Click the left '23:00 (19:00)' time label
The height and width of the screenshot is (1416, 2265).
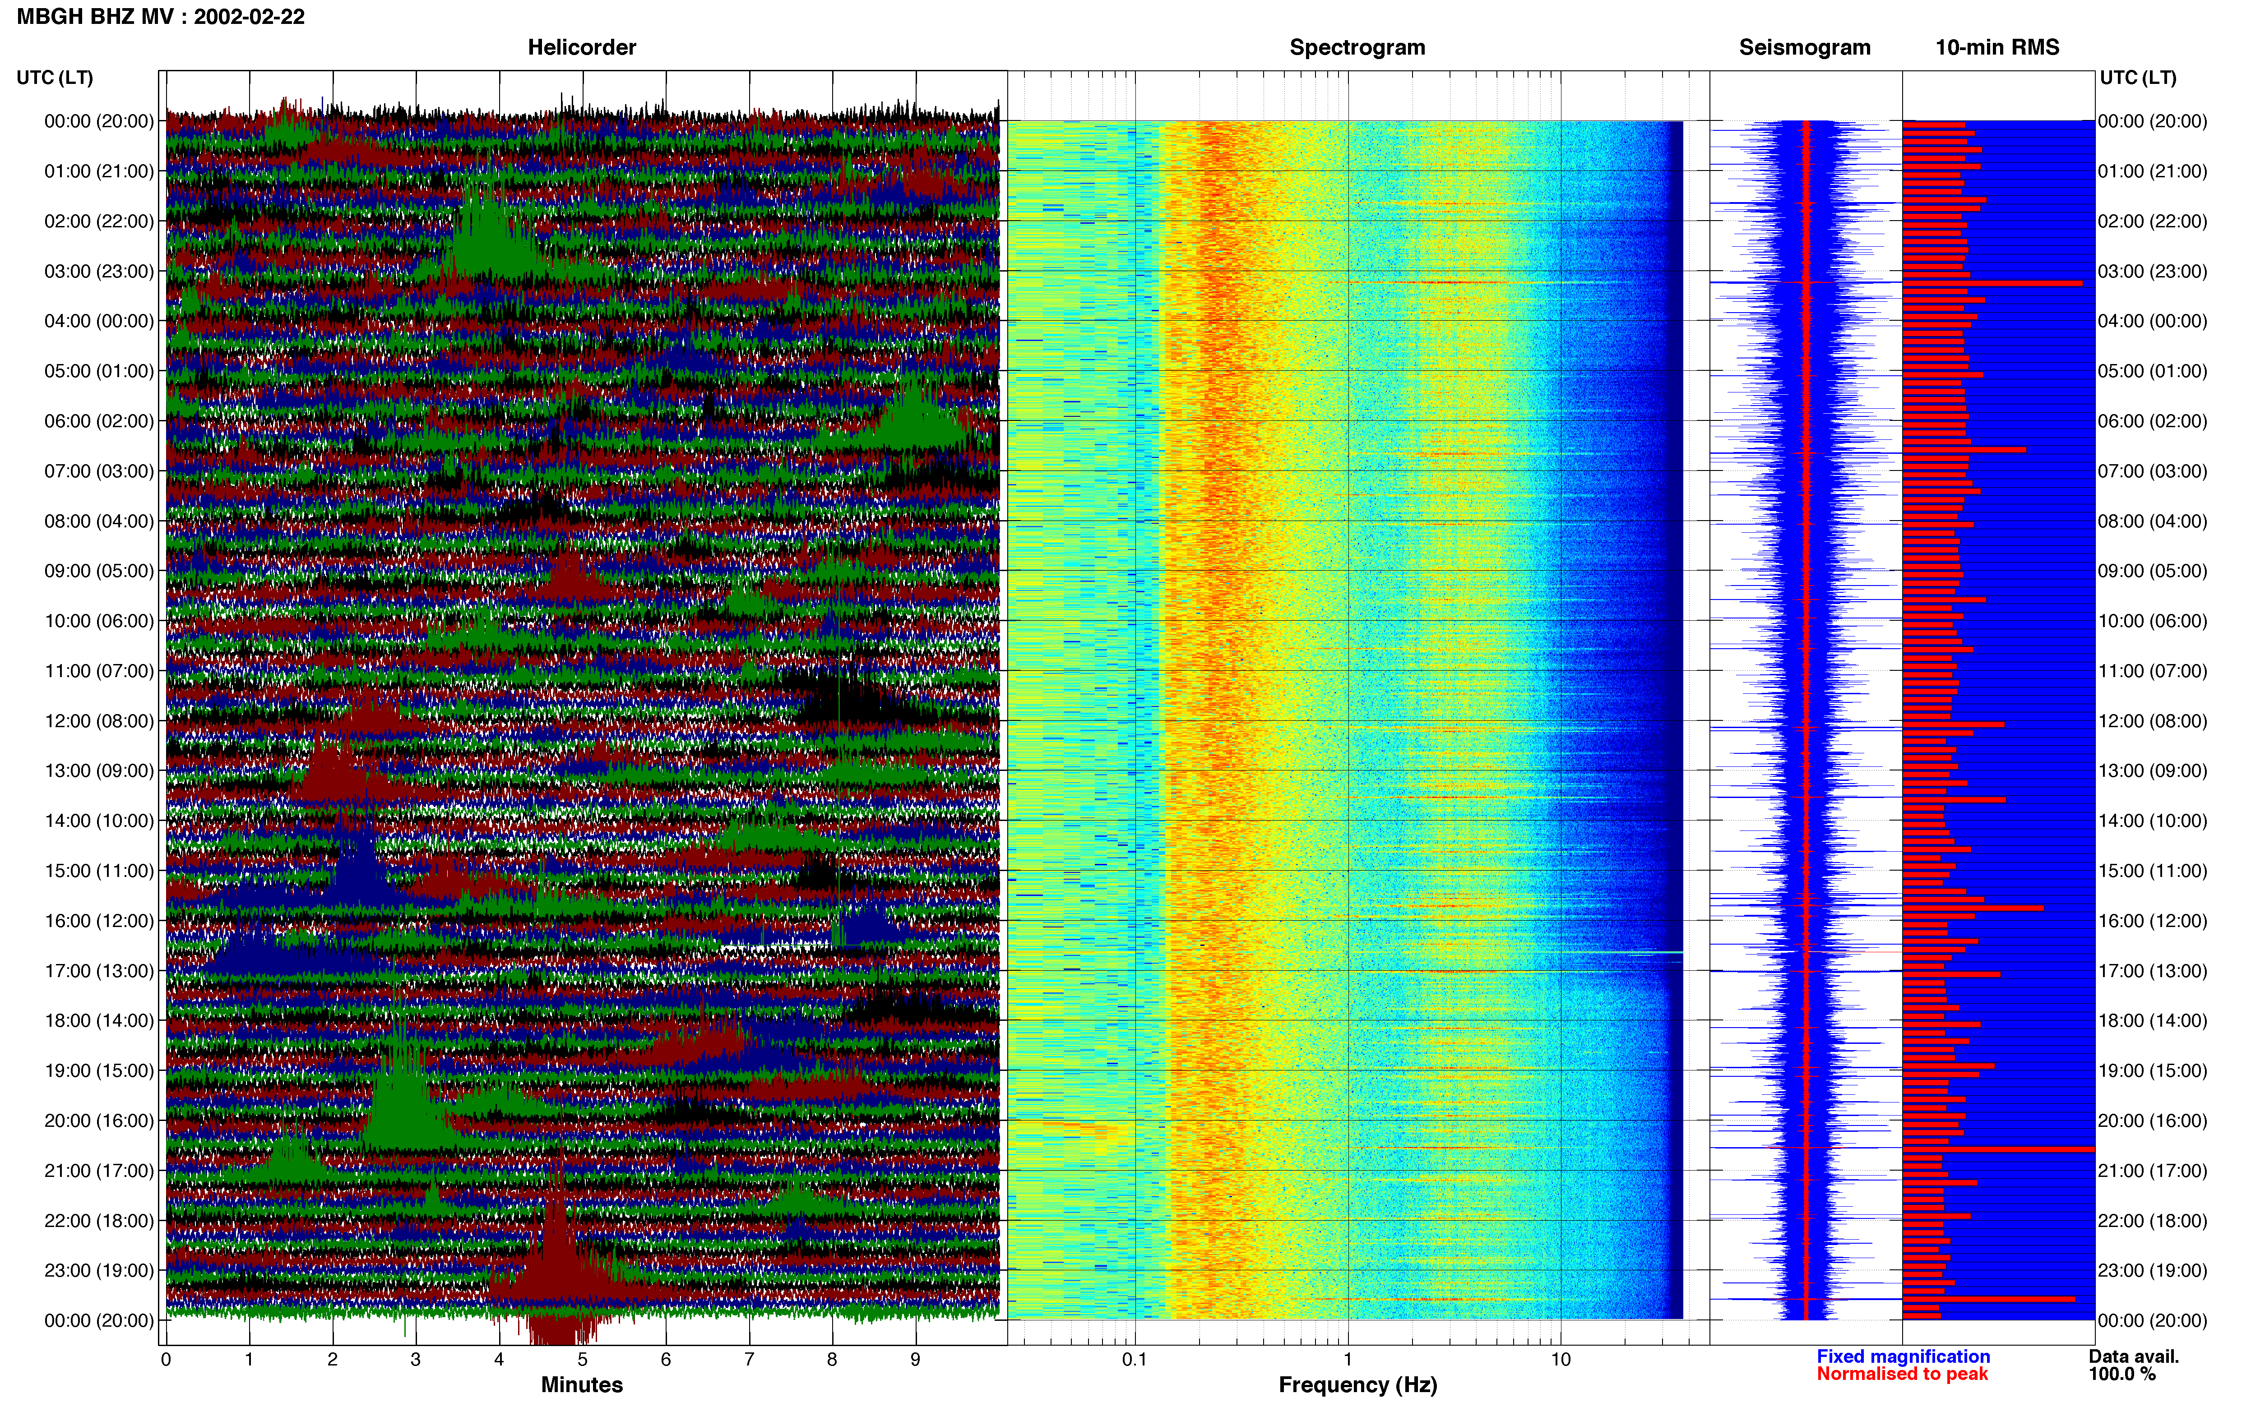[x=99, y=1271]
